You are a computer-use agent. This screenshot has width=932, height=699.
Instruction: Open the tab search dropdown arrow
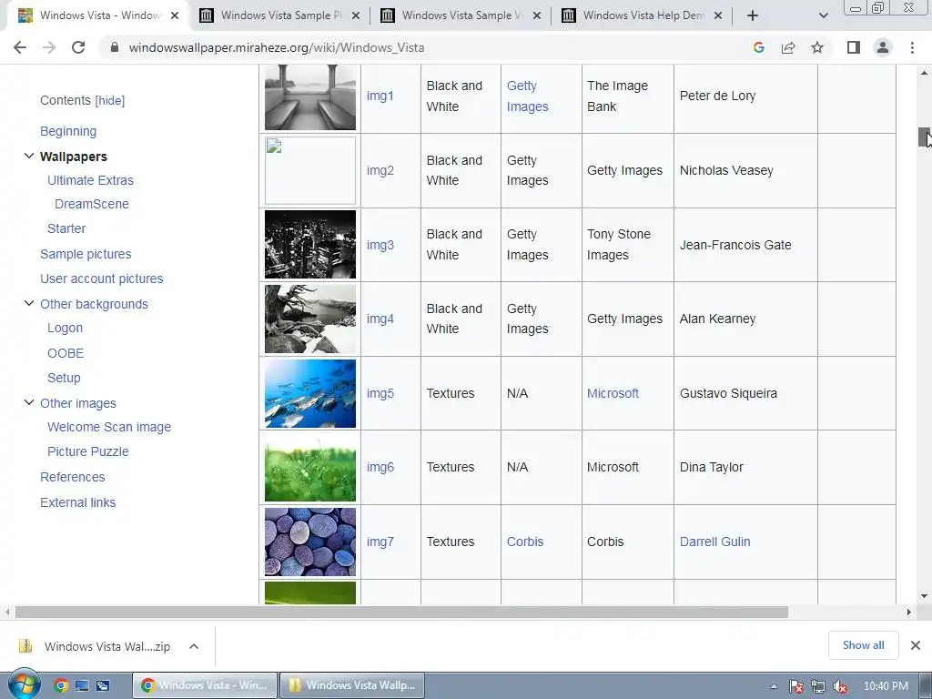823,15
